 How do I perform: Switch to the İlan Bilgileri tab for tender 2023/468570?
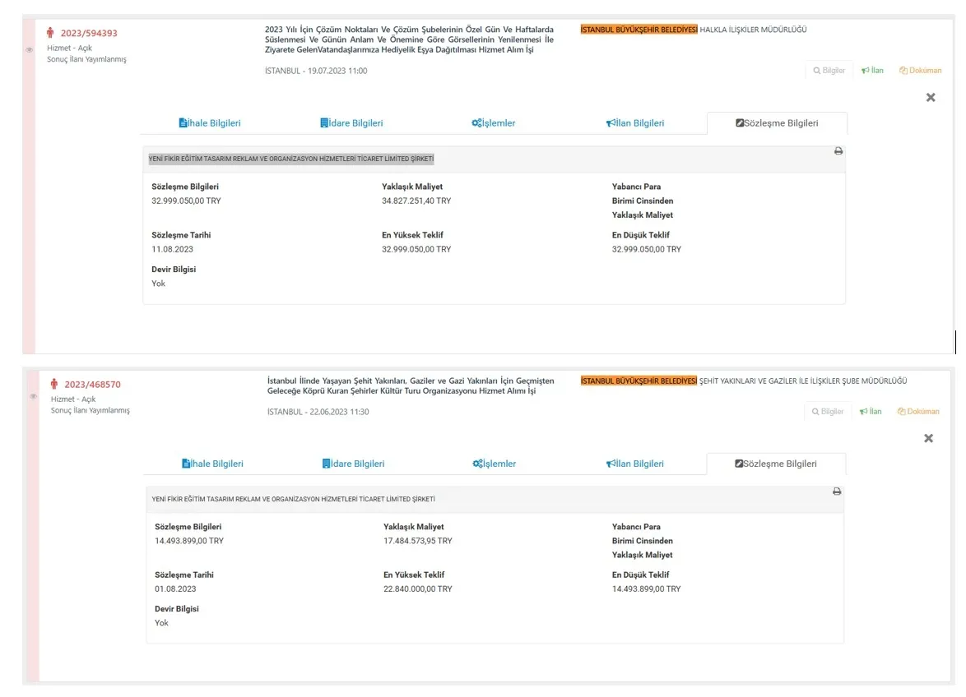click(634, 464)
